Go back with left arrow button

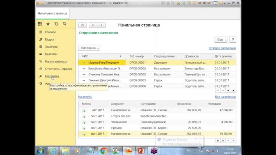point(93,25)
